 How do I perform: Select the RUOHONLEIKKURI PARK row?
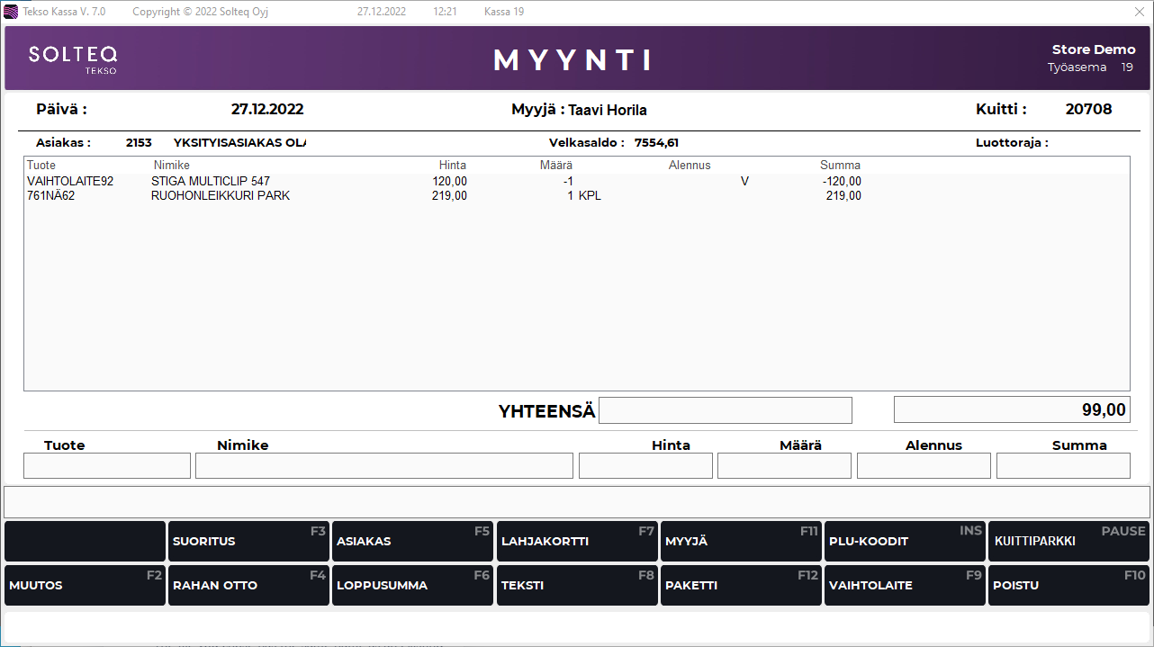221,196
